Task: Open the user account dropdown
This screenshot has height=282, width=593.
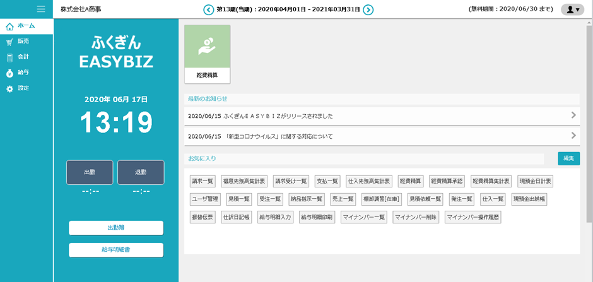Action: click(572, 9)
